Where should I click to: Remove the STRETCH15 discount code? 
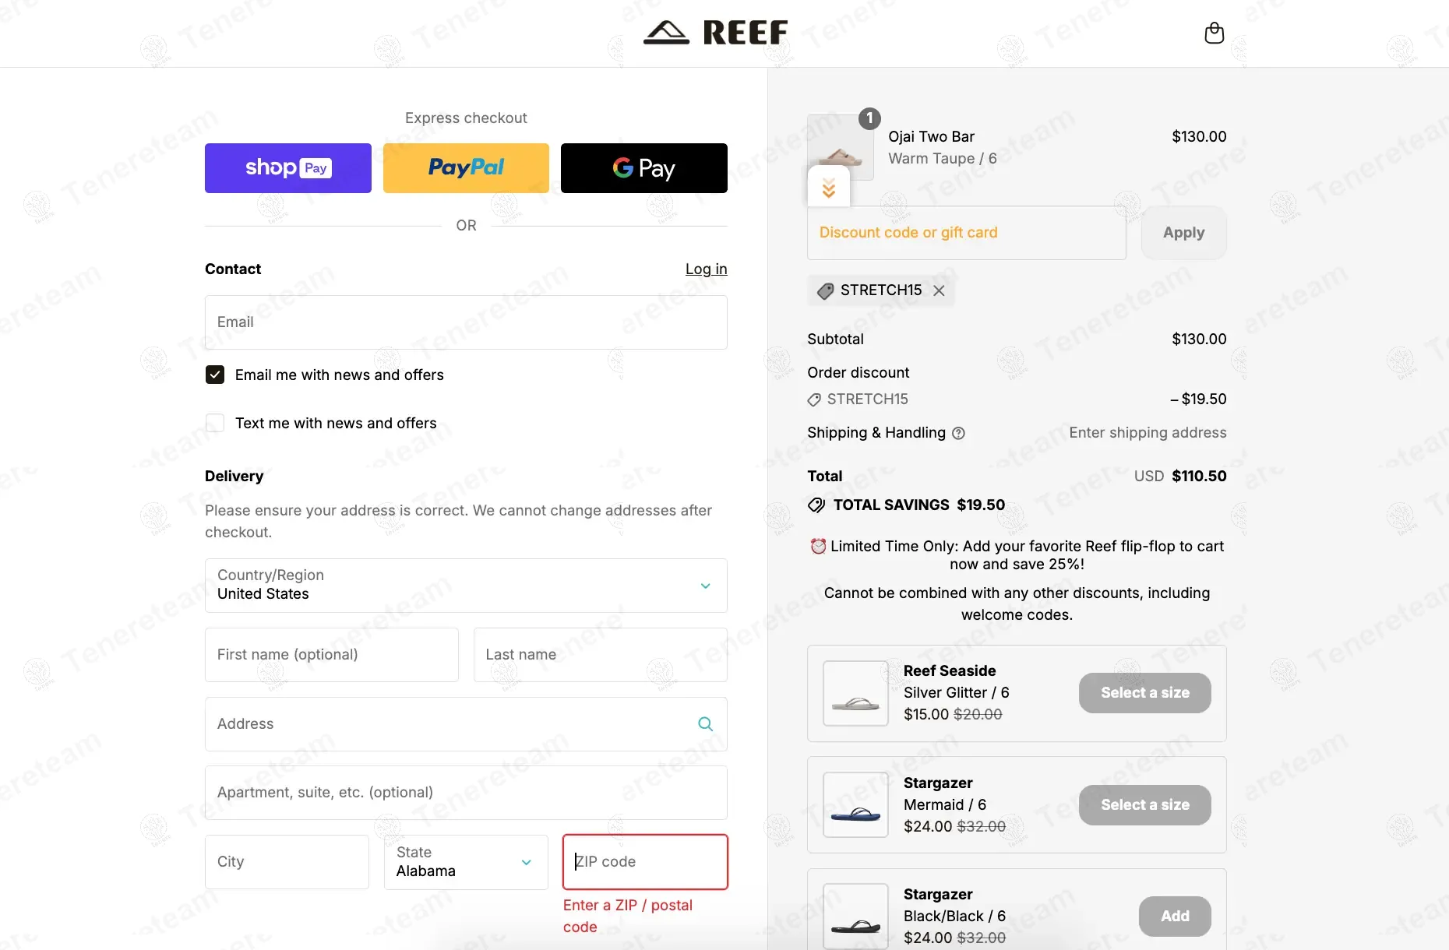pos(939,290)
